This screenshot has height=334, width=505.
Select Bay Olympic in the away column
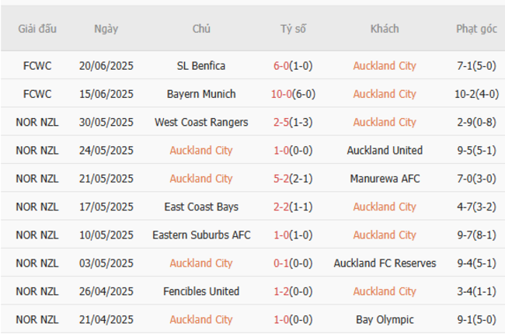click(385, 319)
